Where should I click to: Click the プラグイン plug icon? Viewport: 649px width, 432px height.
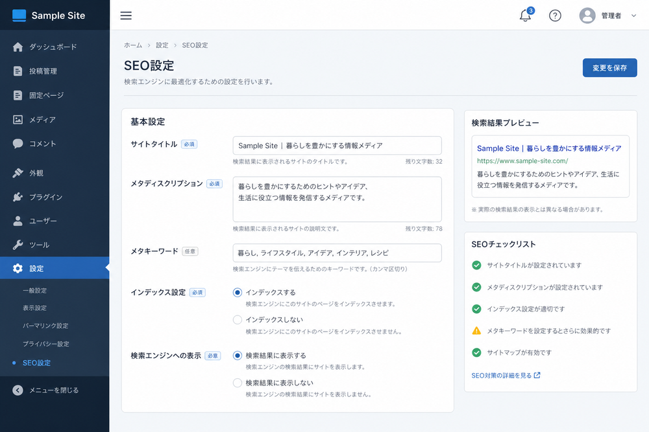(x=18, y=197)
